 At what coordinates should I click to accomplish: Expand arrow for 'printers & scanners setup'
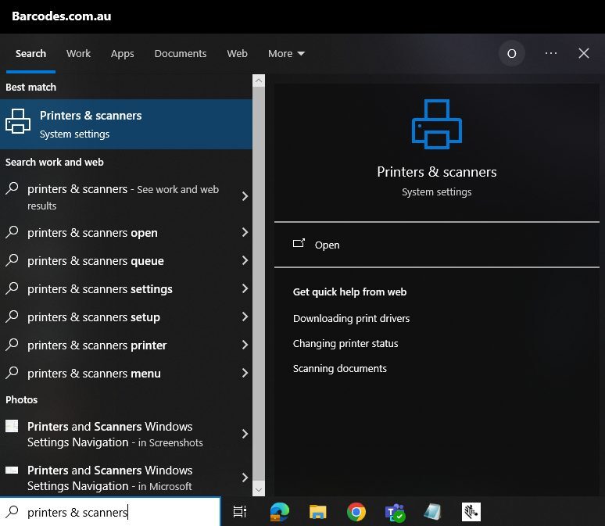(245, 317)
